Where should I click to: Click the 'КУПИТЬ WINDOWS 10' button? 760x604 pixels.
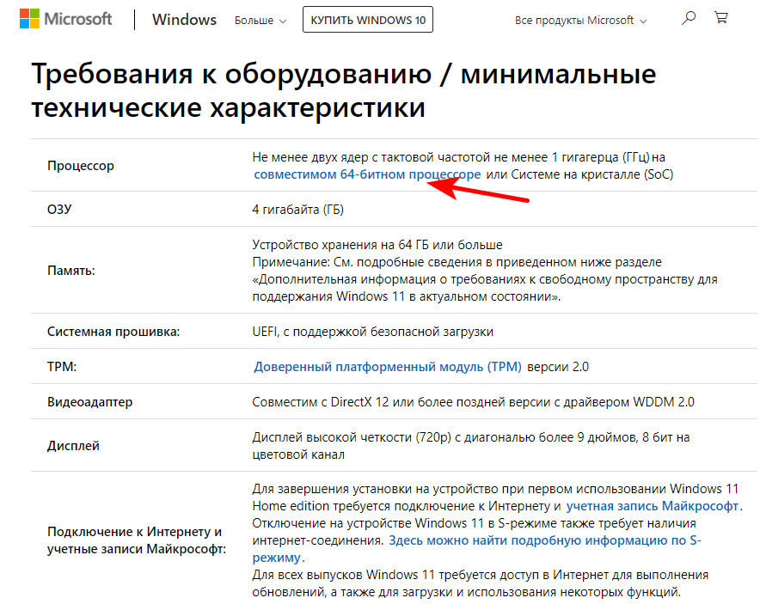tap(367, 20)
